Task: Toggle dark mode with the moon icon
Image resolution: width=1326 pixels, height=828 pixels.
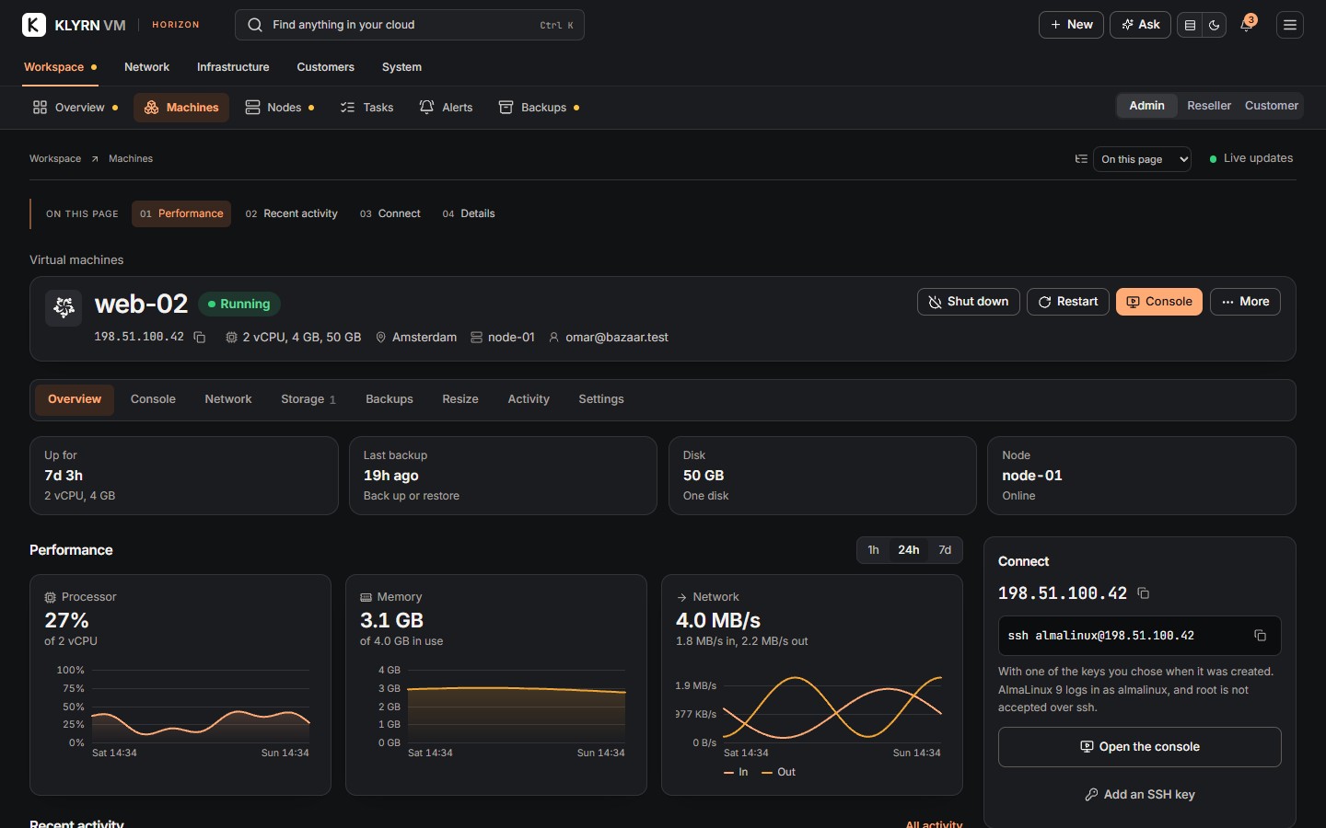Action: coord(1215,25)
